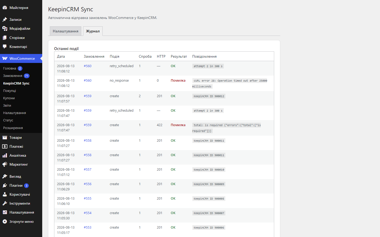Click the KeepinCRM Sync page title
Image resolution: width=380 pixels, height=237 pixels.
tap(70, 9)
